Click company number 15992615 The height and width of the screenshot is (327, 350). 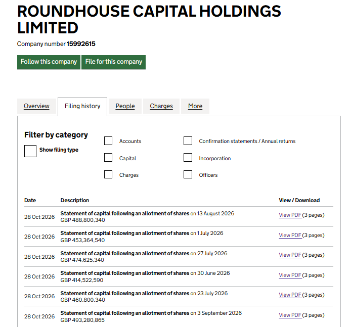[81, 44]
